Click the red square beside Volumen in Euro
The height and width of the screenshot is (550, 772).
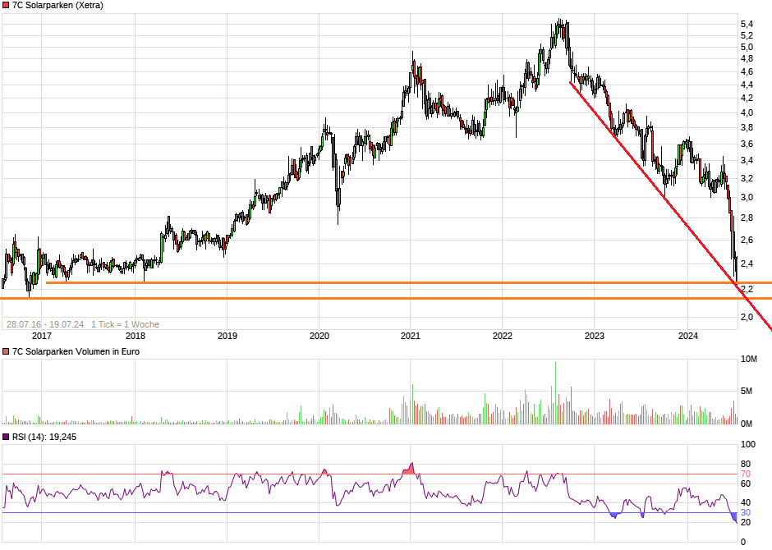click(x=7, y=351)
